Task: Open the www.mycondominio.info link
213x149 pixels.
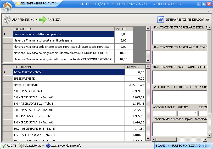Action: click(x=66, y=146)
